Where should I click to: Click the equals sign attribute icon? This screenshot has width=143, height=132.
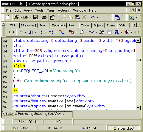pyautogui.click(x=21, y=32)
